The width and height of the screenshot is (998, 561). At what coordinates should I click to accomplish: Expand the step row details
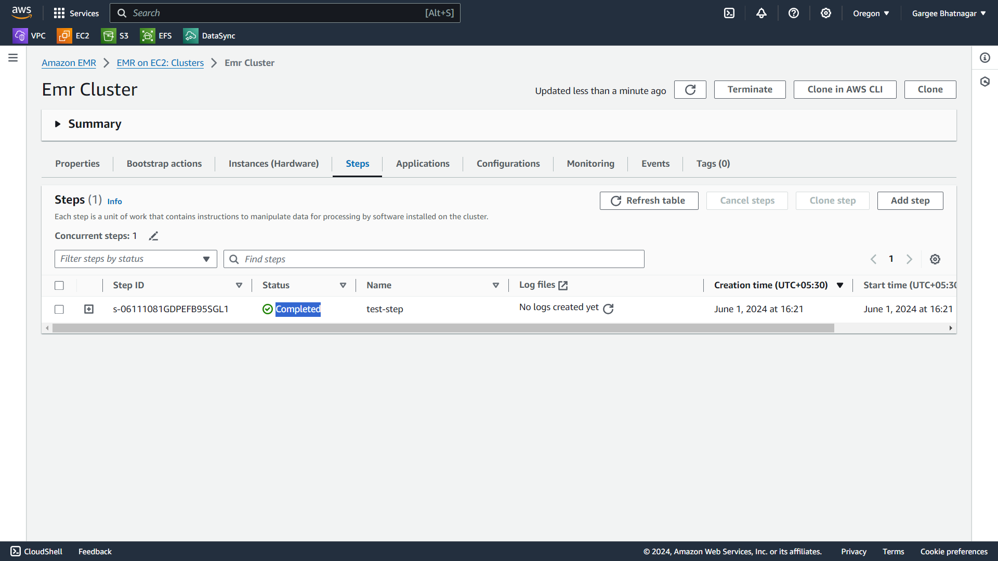[x=89, y=310]
